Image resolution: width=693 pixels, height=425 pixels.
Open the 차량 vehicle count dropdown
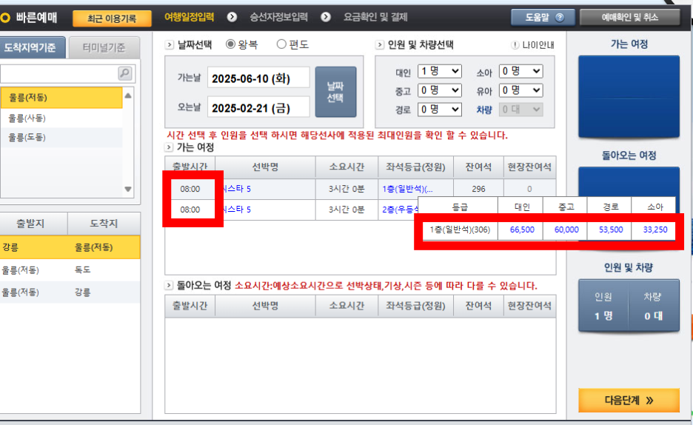pyautogui.click(x=520, y=109)
